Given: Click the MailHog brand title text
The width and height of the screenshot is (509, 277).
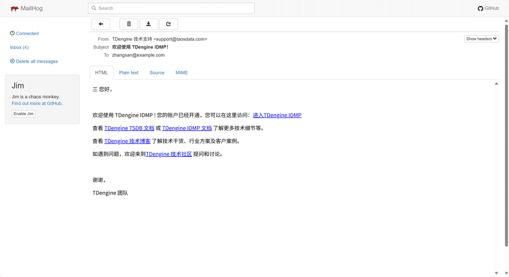Looking at the screenshot, I should (x=31, y=8).
